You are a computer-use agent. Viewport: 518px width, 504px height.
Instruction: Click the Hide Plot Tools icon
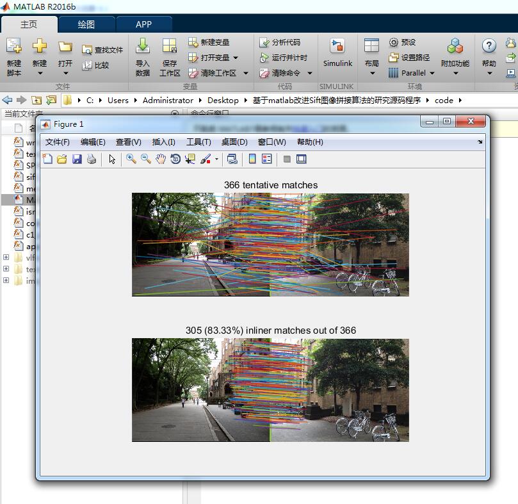287,159
